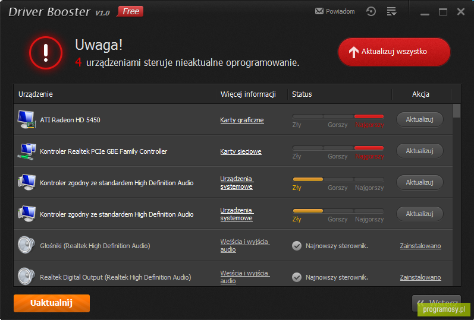Click the Realtek Digital Output speaker icon
Screen dimensions: 474x320
pyautogui.click(x=26, y=276)
